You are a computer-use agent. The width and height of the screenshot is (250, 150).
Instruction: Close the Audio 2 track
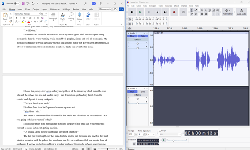128,89
